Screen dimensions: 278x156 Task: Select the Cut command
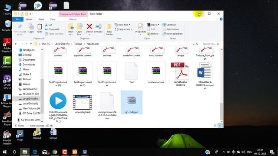pyautogui.click(x=49, y=25)
